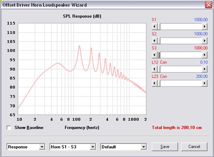Click the L23 Con slider thumb

tap(159, 83)
